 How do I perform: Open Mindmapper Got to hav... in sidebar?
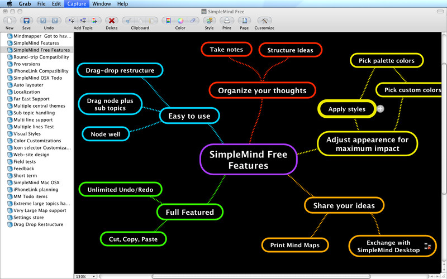(x=42, y=36)
